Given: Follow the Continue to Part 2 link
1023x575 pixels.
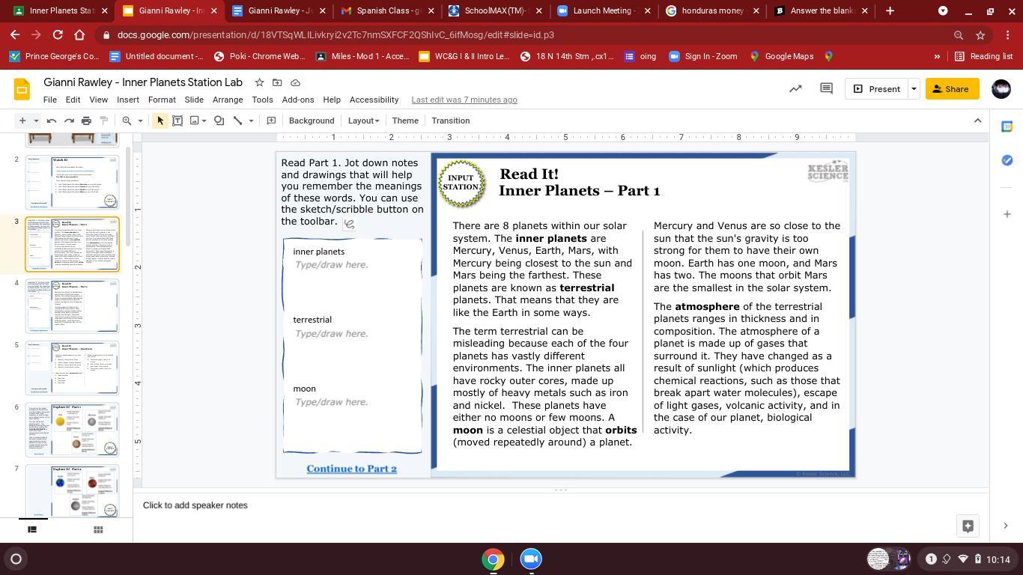Looking at the screenshot, I should 351,469.
